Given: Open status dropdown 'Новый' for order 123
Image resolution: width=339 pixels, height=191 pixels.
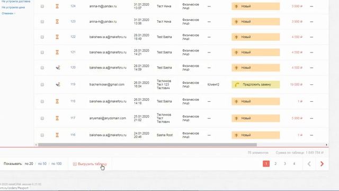Looking at the screenshot, I should (255, 22).
